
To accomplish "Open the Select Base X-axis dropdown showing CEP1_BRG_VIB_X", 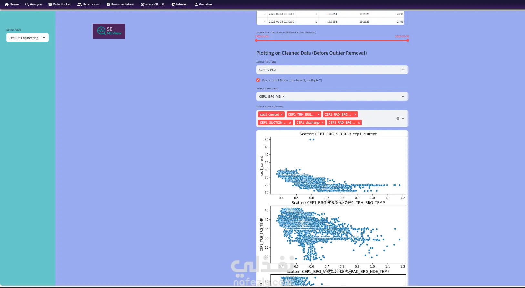I will (332, 96).
